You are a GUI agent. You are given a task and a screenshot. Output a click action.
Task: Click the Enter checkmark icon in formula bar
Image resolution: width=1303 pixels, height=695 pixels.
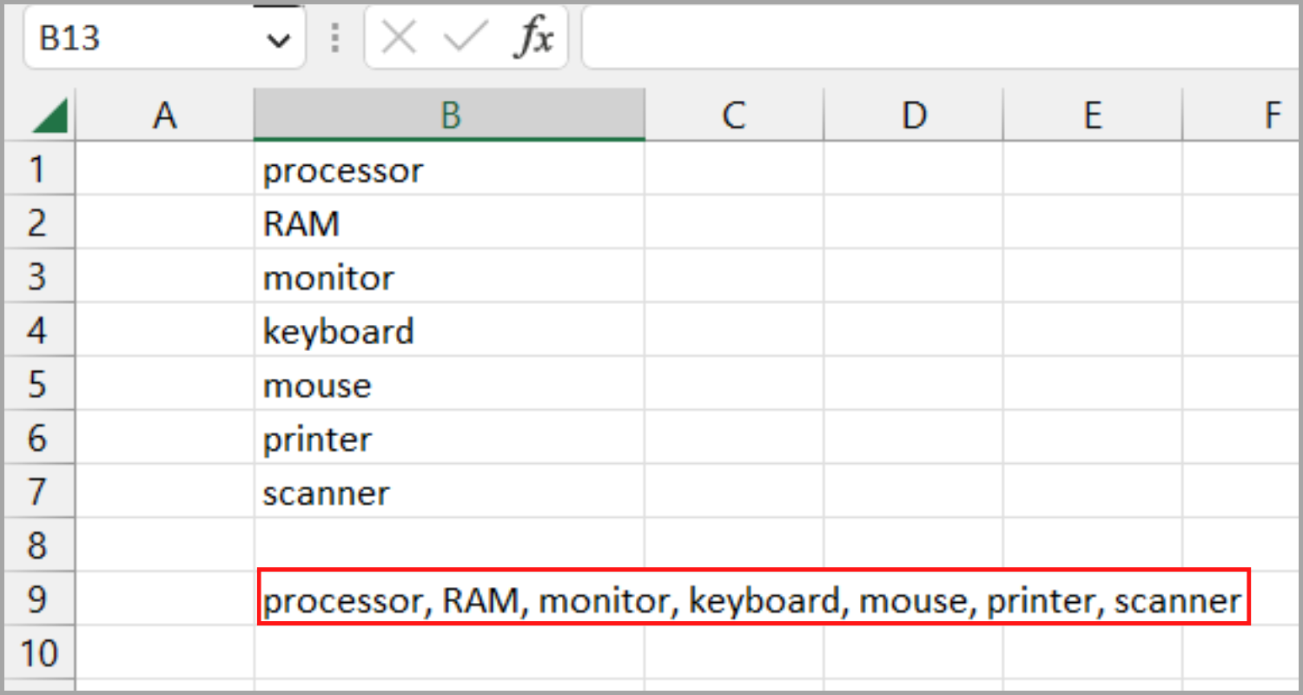click(x=463, y=39)
